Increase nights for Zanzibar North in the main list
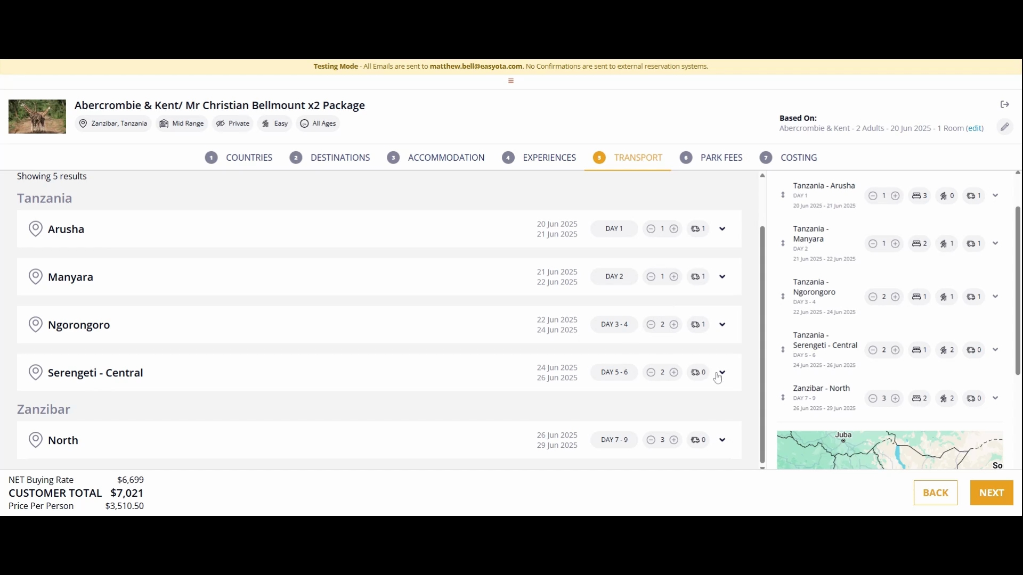Screen dimensions: 1023x575 tap(674, 440)
